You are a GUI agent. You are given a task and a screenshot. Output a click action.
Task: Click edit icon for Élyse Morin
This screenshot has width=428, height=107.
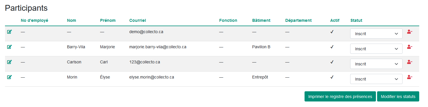[x=9, y=77]
